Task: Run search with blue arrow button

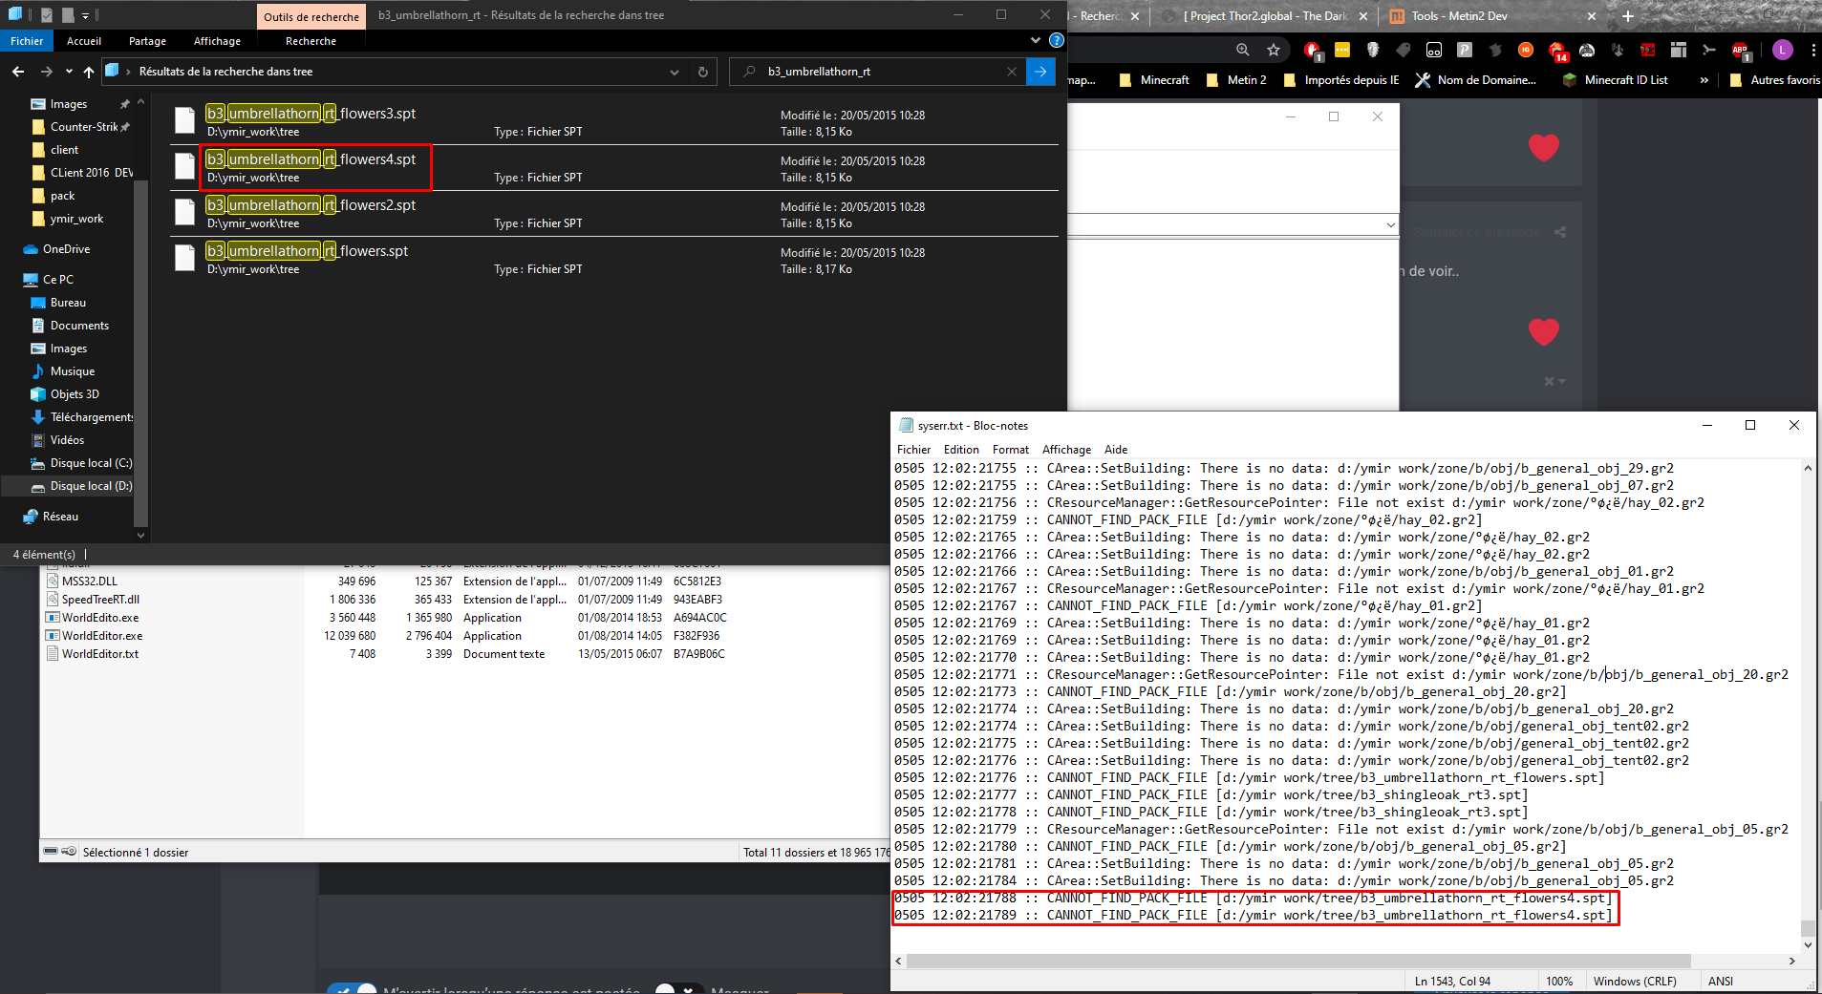Action: [1040, 72]
